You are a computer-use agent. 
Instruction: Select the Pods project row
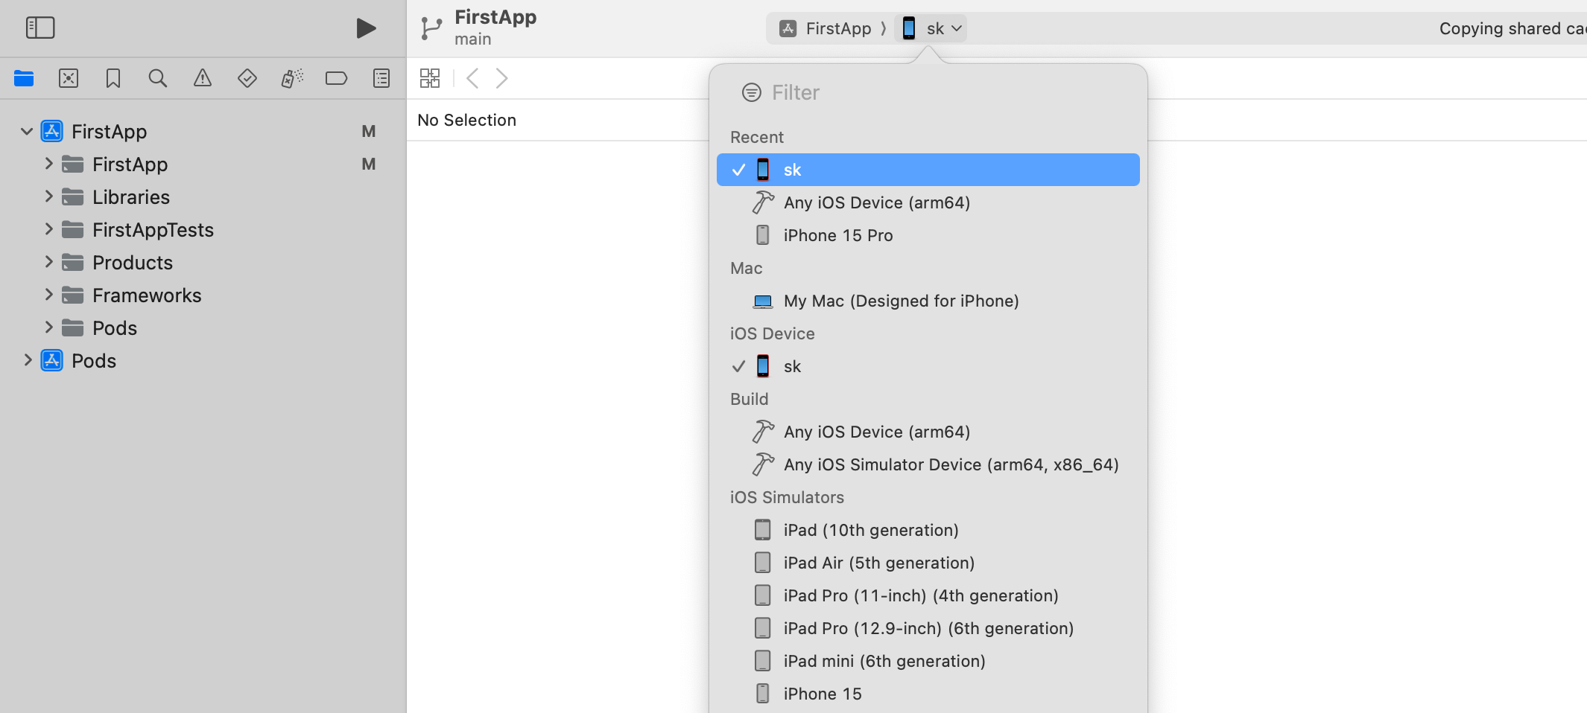pos(203,361)
